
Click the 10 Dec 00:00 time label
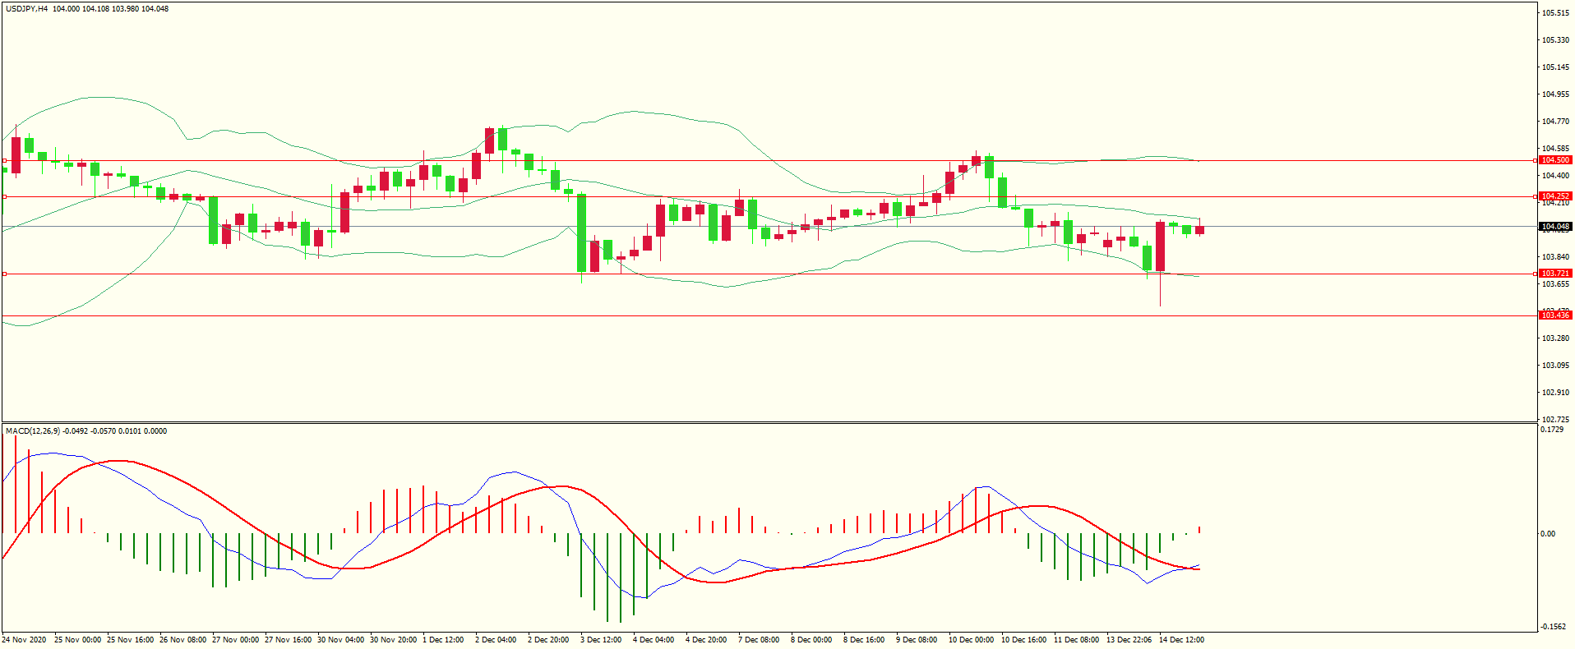point(972,640)
